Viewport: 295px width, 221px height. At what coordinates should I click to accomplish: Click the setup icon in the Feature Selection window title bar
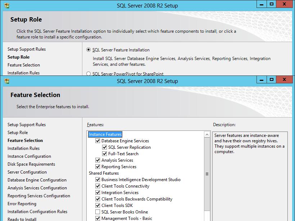coord(7,81)
